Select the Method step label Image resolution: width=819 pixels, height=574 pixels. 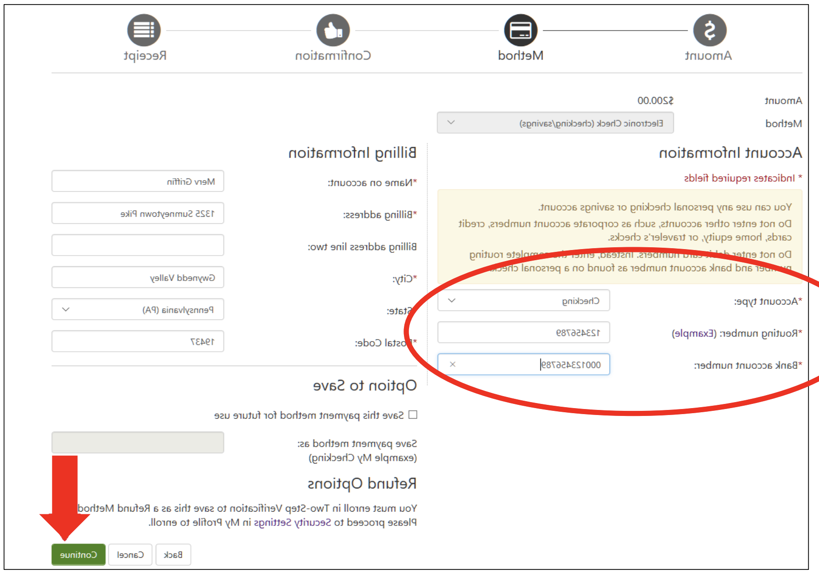521,56
